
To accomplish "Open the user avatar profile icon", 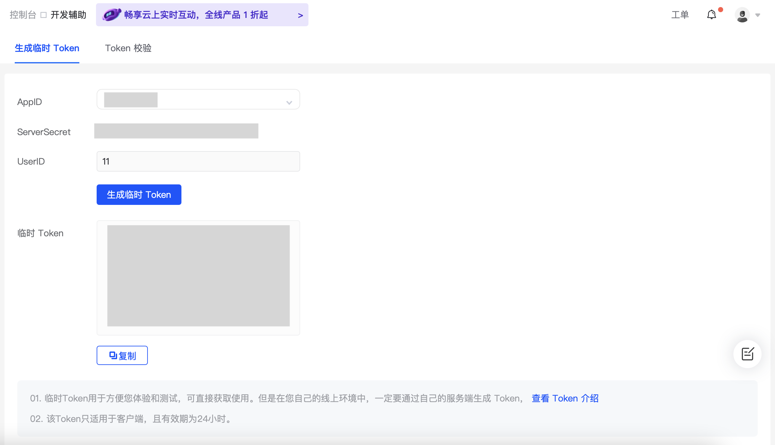I will 742,15.
